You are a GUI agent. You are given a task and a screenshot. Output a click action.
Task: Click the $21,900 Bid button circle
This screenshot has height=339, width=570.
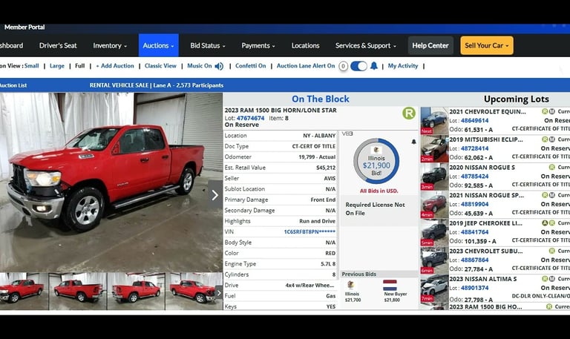(376, 161)
